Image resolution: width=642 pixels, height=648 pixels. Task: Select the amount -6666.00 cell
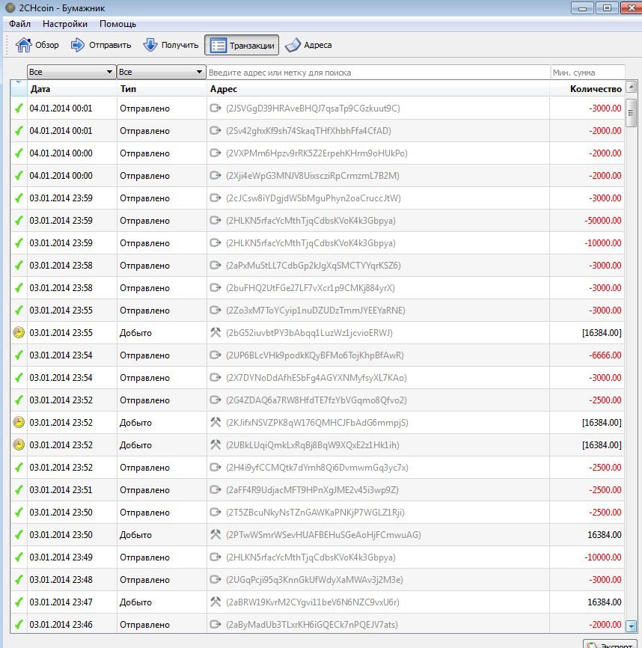pyautogui.click(x=587, y=355)
